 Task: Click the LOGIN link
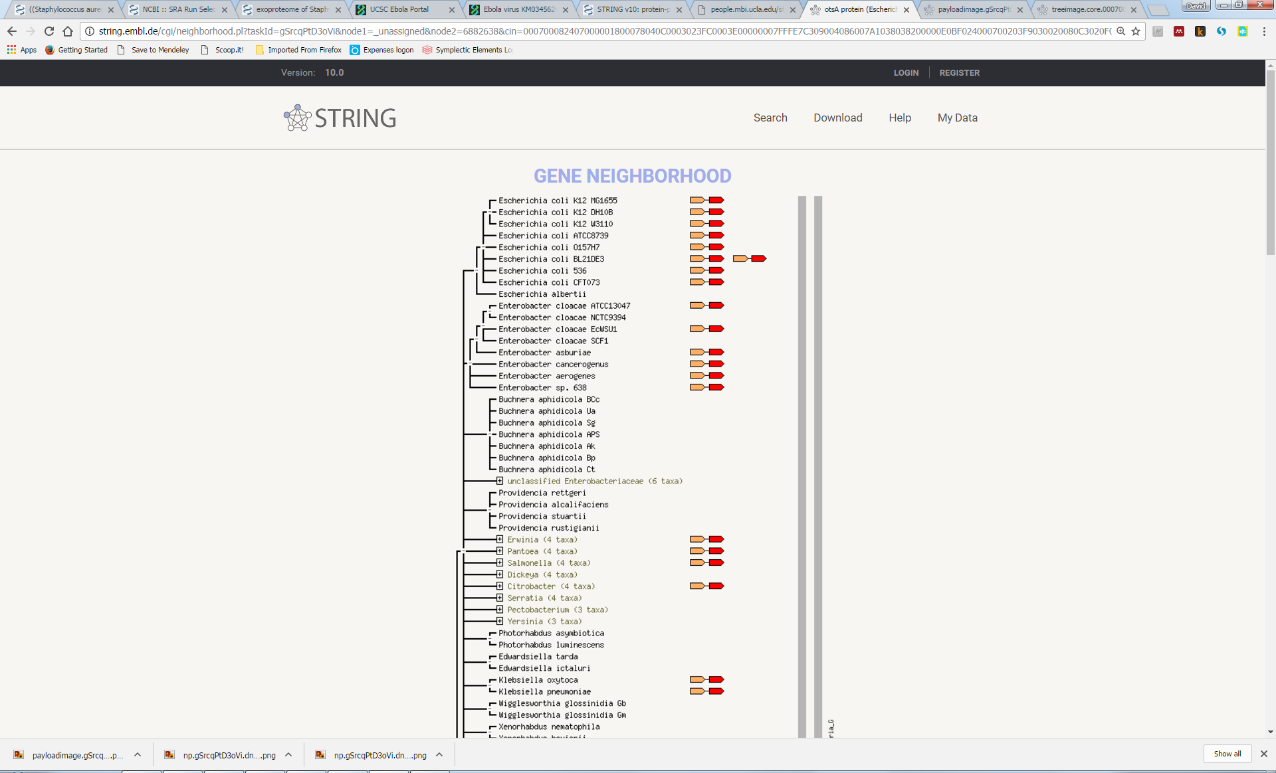pos(906,72)
